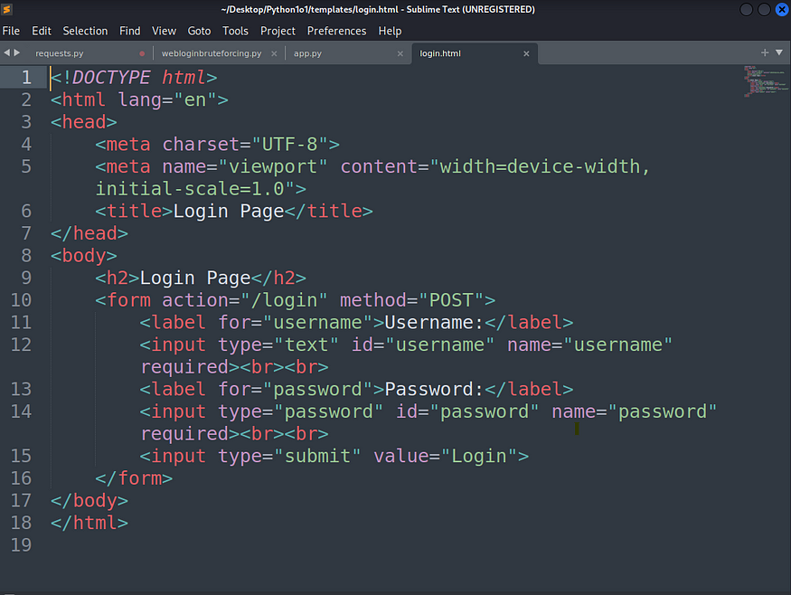791x595 pixels.
Task: Open the Project menu
Action: pyautogui.click(x=278, y=31)
